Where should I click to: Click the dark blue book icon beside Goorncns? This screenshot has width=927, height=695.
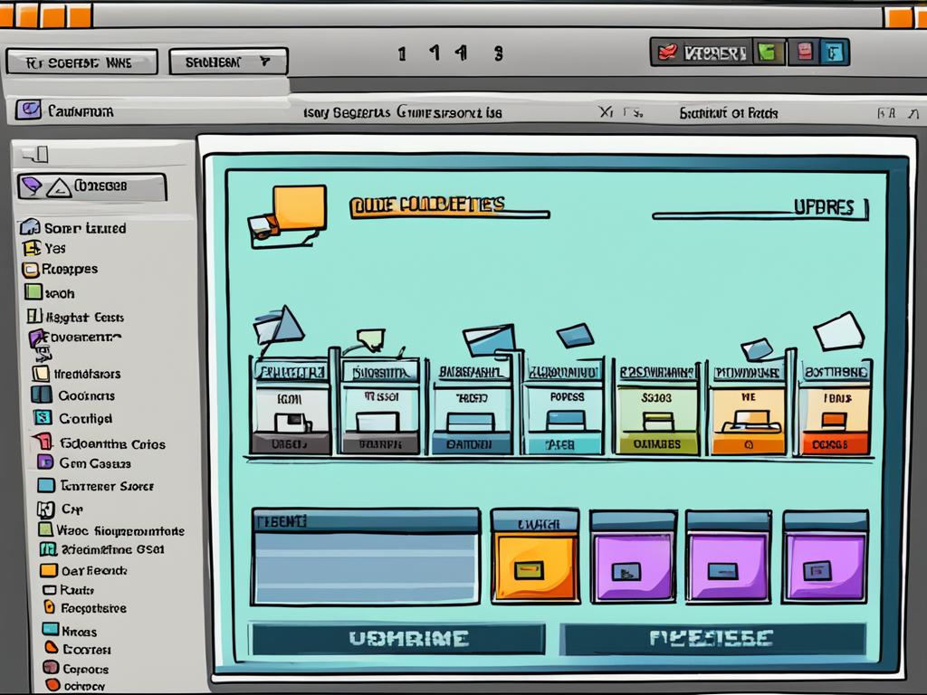click(x=42, y=395)
